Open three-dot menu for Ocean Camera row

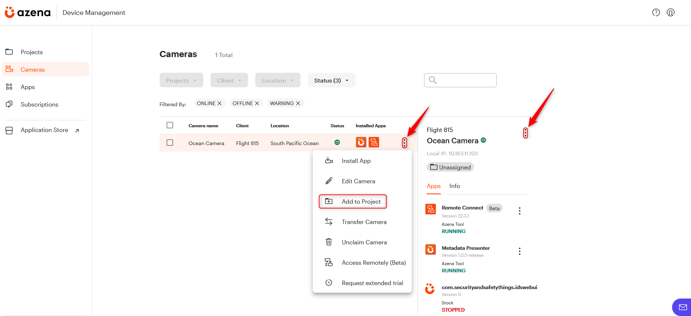(x=404, y=143)
